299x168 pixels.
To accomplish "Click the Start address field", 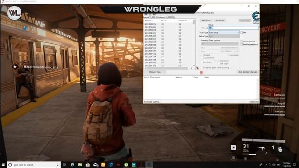I will tap(222, 48).
